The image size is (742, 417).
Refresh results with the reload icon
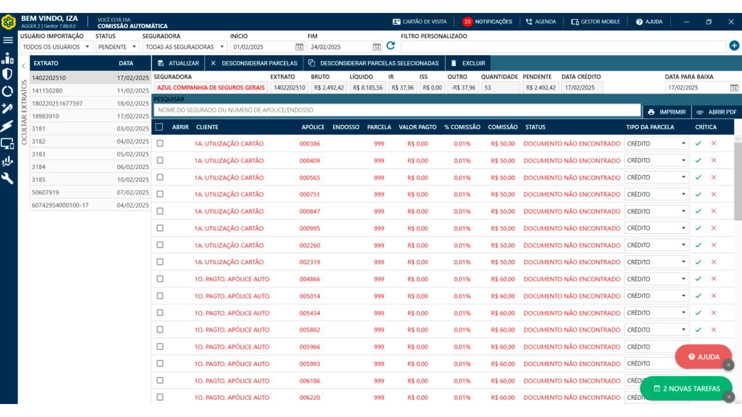click(390, 45)
